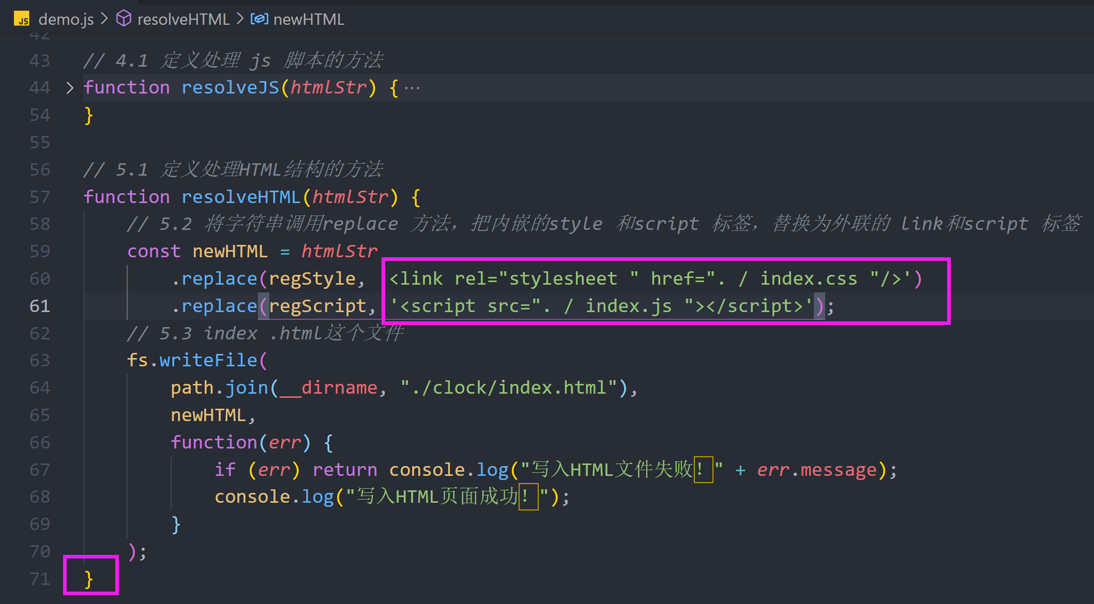Click the folded code ellipsis on line 44
The height and width of the screenshot is (604, 1094).
(412, 88)
